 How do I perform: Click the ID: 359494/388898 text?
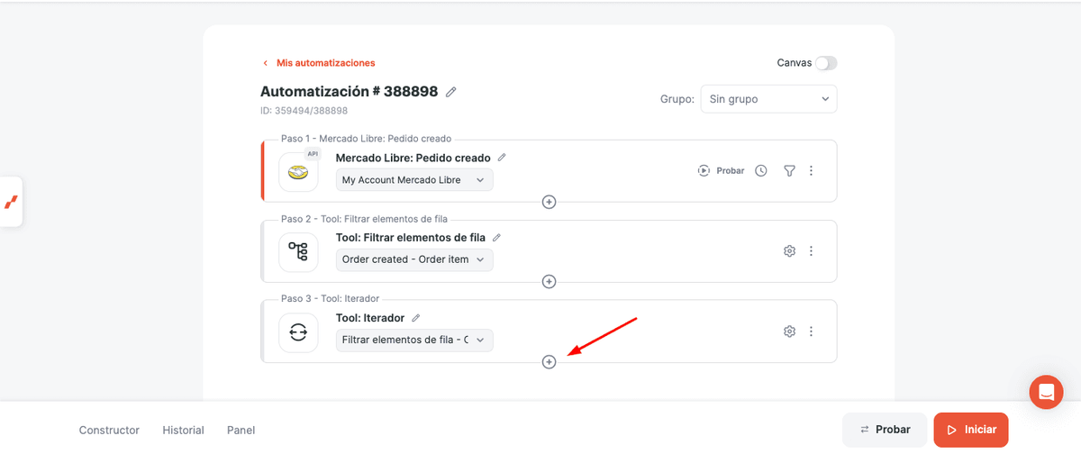click(x=304, y=111)
